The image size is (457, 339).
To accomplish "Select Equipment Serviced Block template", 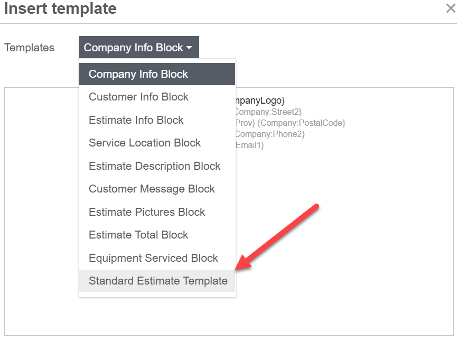I will (x=157, y=258).
